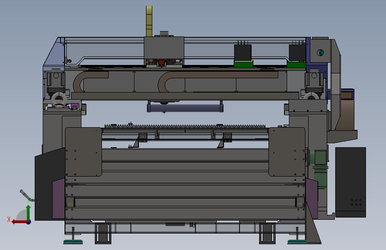Image resolution: width=386 pixels, height=250 pixels.
Task: Select the teal round emblem on gray box
Action: coord(320,52)
